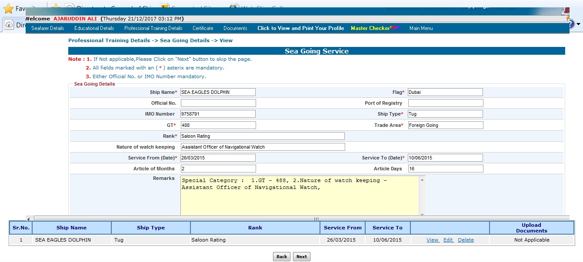Click to View and Print Your Profile
The width and height of the screenshot is (583, 262).
point(300,28)
